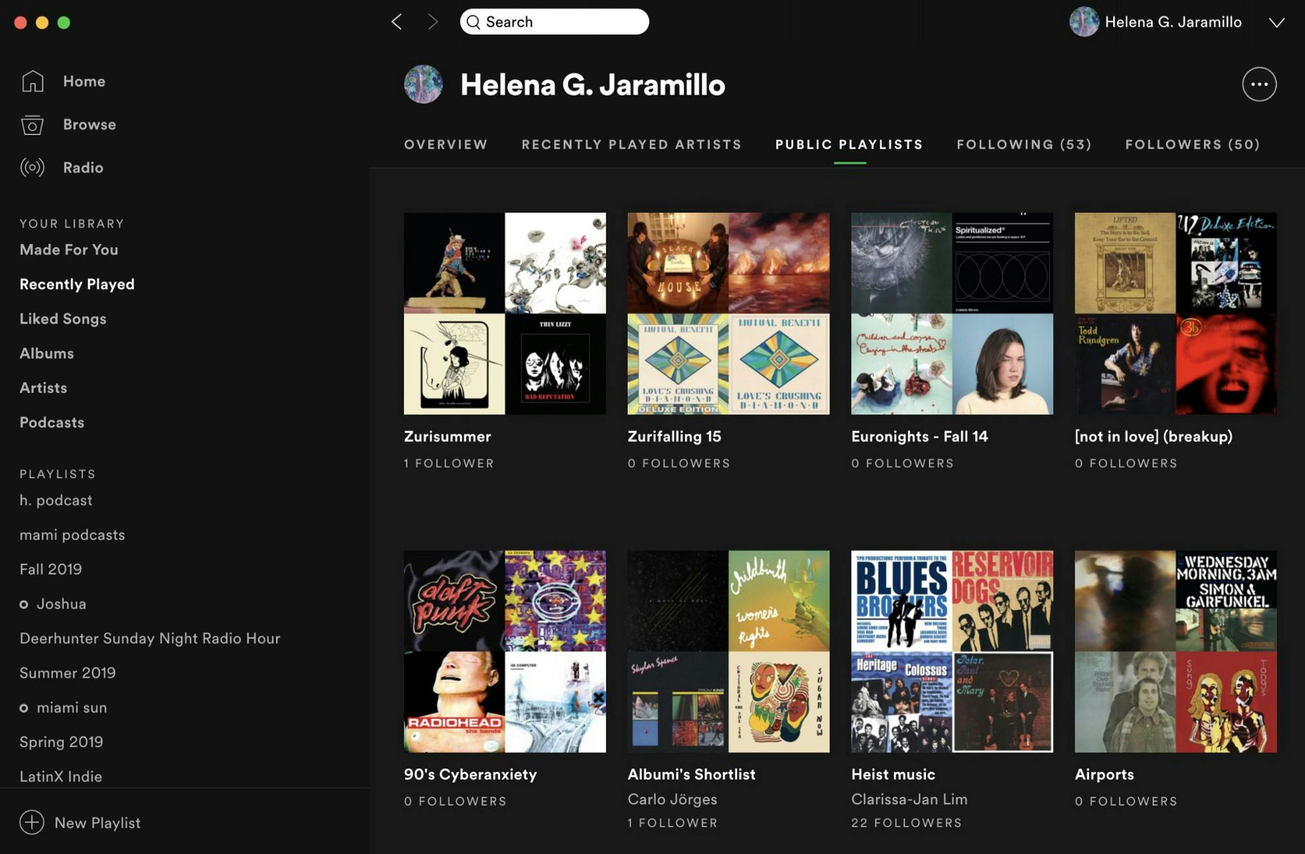Image resolution: width=1305 pixels, height=854 pixels.
Task: Switch to the Overview tab
Action: [x=446, y=144]
